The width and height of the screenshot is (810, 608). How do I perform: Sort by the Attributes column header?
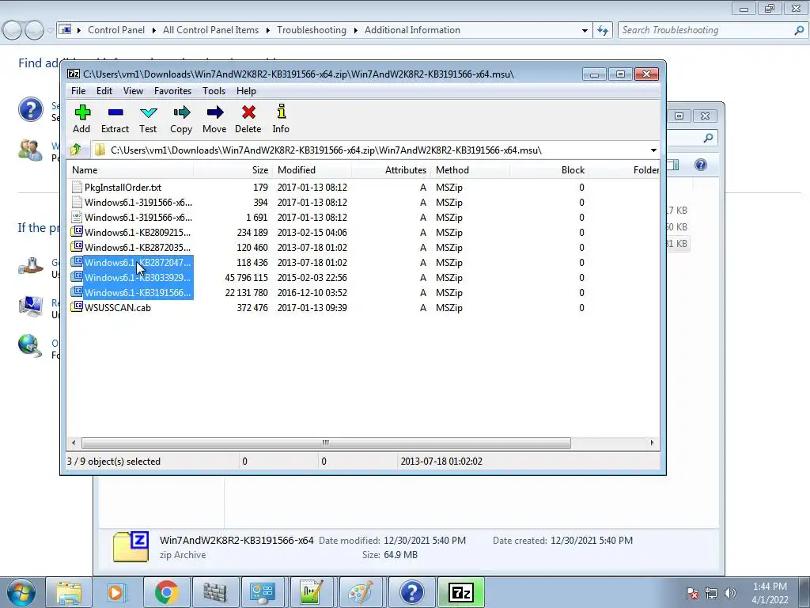pos(392,170)
